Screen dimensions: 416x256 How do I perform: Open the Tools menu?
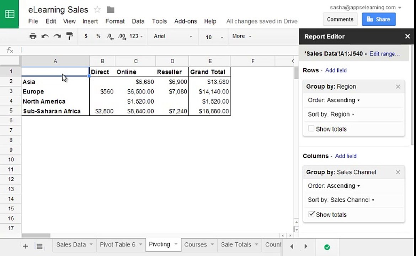tap(159, 21)
